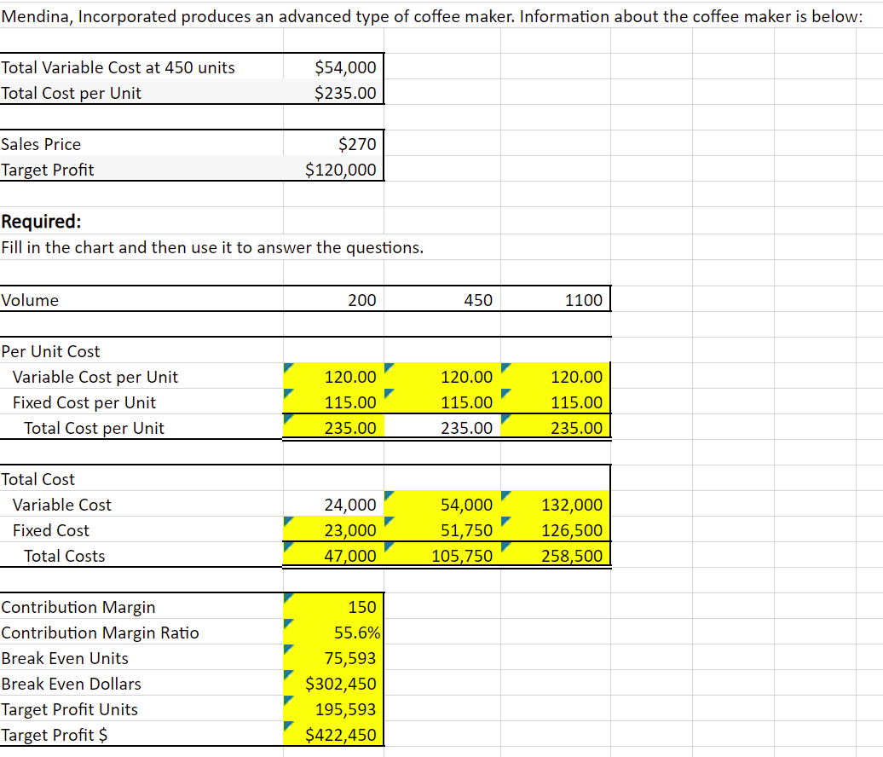This screenshot has width=883, height=757.
Task: Select the Fixed Cost per Unit label
Action: tap(84, 402)
